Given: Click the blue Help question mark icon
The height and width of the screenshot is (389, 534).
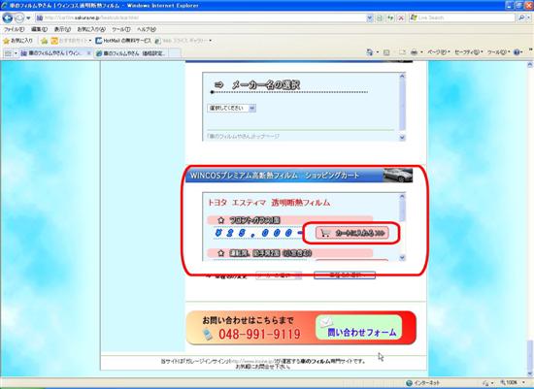Looking at the screenshot, I should click(517, 52).
